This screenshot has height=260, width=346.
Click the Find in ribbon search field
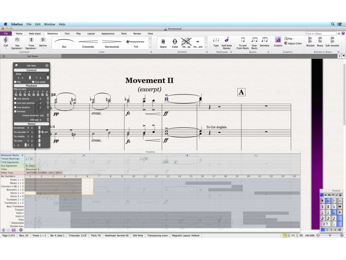[x=321, y=34]
